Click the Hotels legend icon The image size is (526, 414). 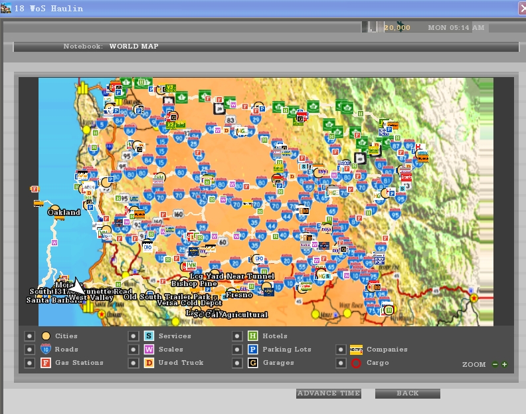pyautogui.click(x=252, y=336)
